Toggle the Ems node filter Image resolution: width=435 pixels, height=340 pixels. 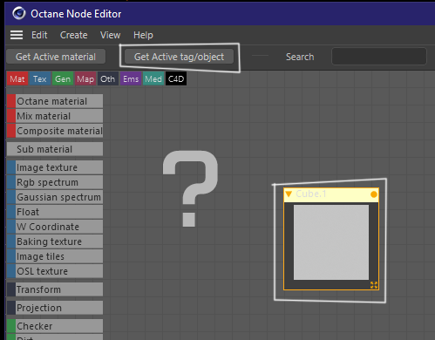[x=131, y=78]
